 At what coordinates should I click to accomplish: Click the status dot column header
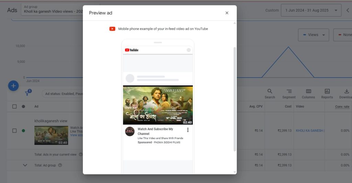click(23, 106)
